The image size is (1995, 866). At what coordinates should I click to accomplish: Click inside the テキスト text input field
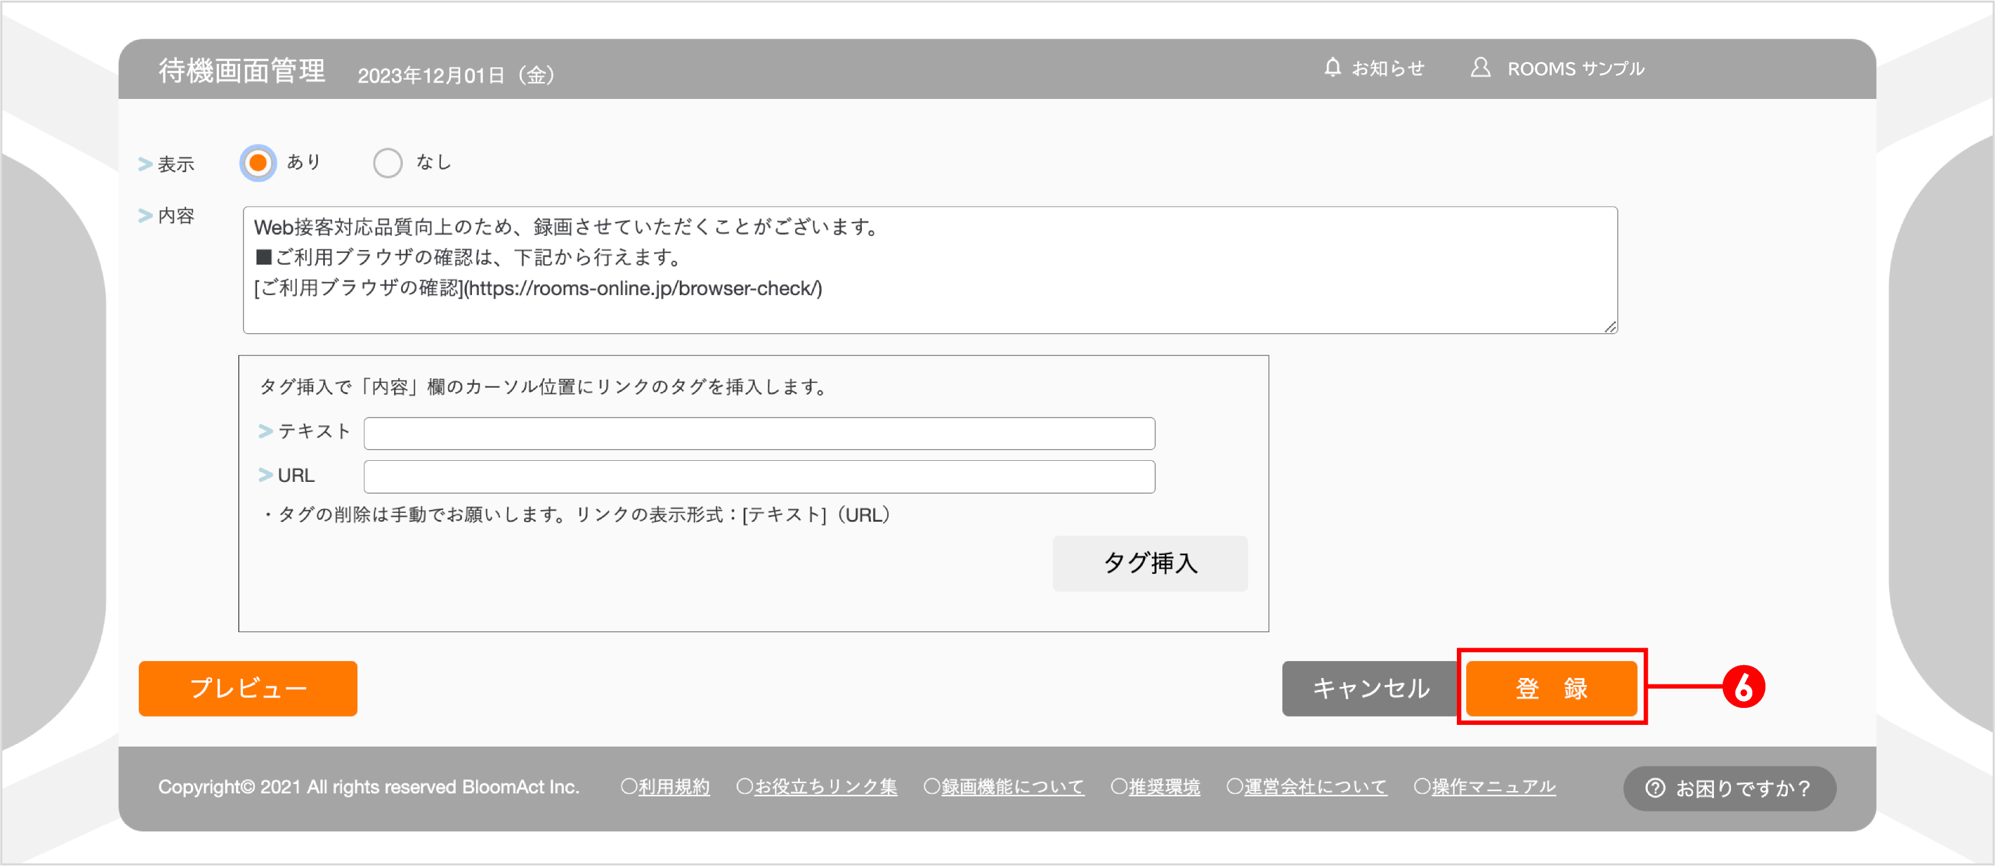coord(758,433)
